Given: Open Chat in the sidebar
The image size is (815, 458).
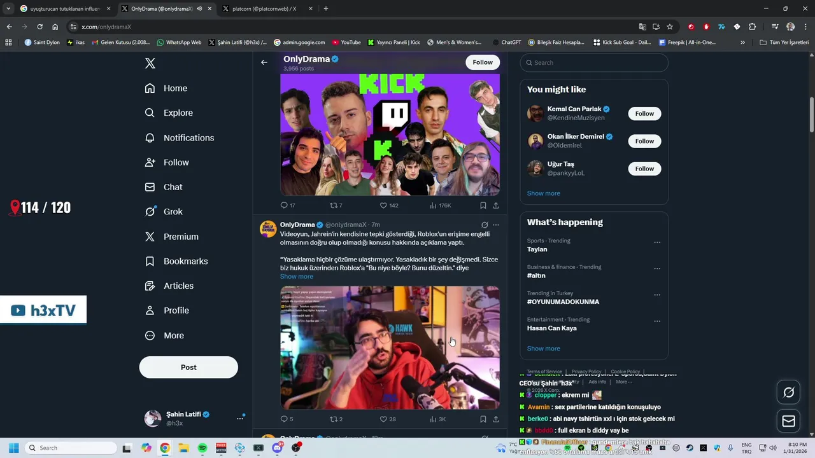Looking at the screenshot, I should [x=164, y=187].
